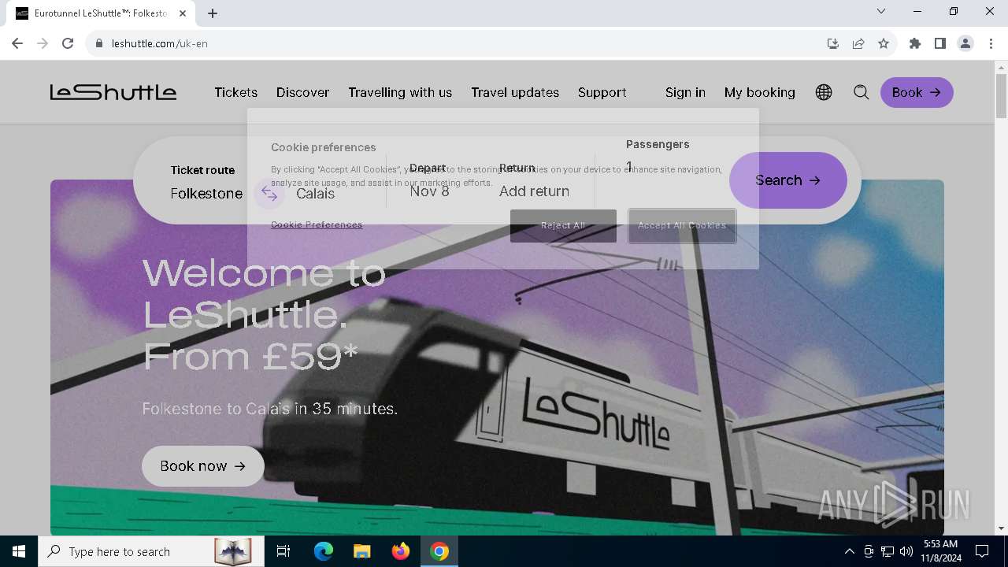Open Travelling with us menu
The image size is (1008, 567).
point(400,92)
